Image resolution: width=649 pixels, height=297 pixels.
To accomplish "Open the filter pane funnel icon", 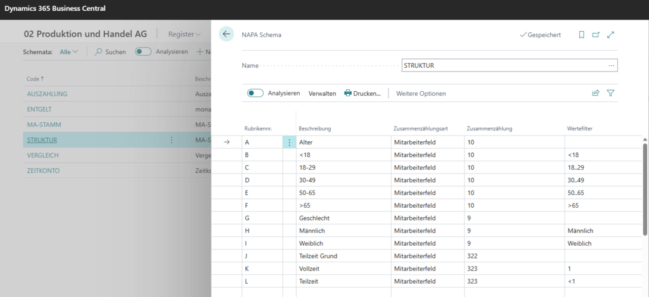I will 610,93.
